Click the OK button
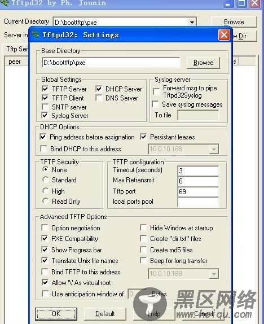The width and height of the screenshot is (264, 324). [x=56, y=314]
